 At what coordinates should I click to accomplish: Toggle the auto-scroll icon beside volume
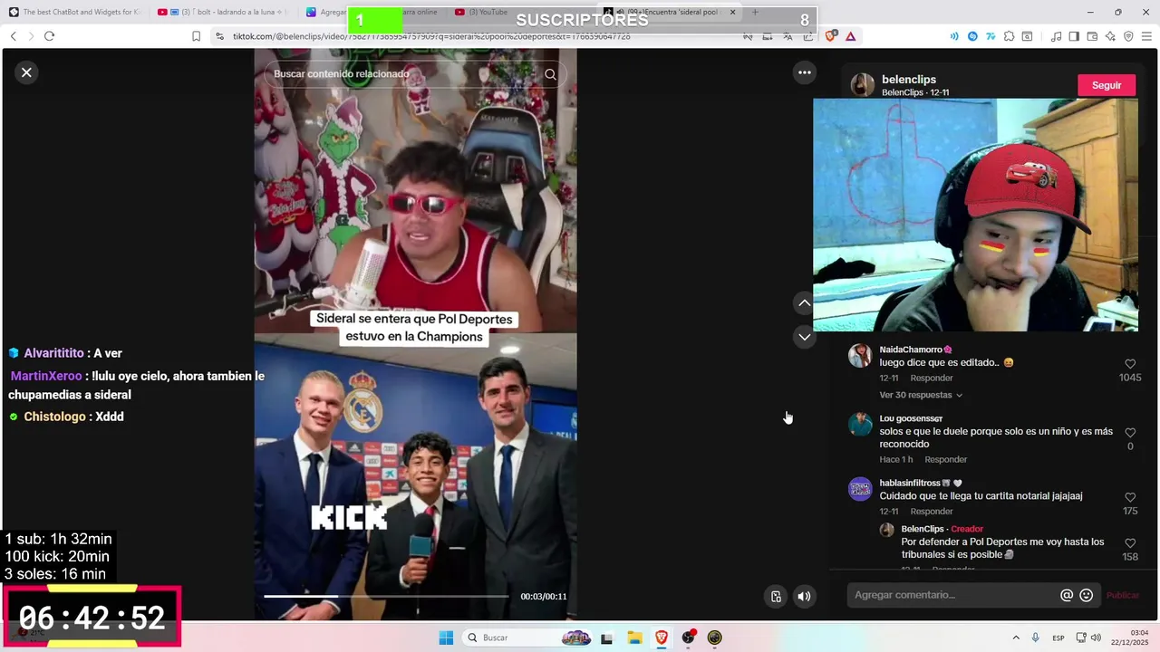point(776,596)
